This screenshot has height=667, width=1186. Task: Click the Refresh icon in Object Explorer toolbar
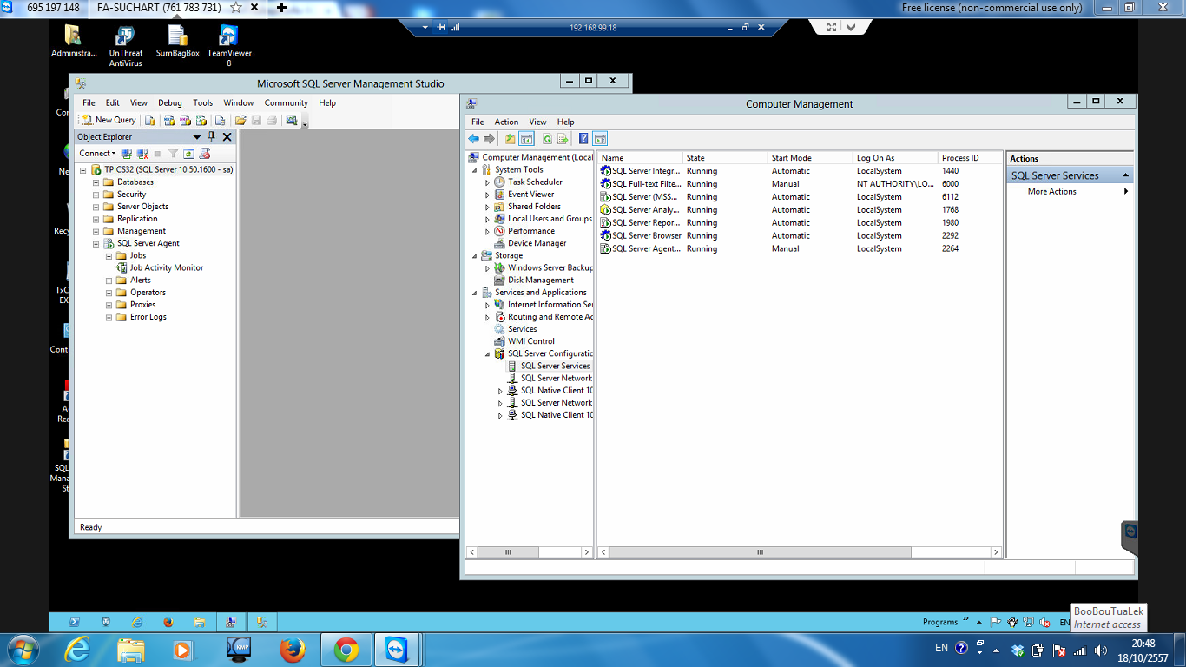pos(188,154)
